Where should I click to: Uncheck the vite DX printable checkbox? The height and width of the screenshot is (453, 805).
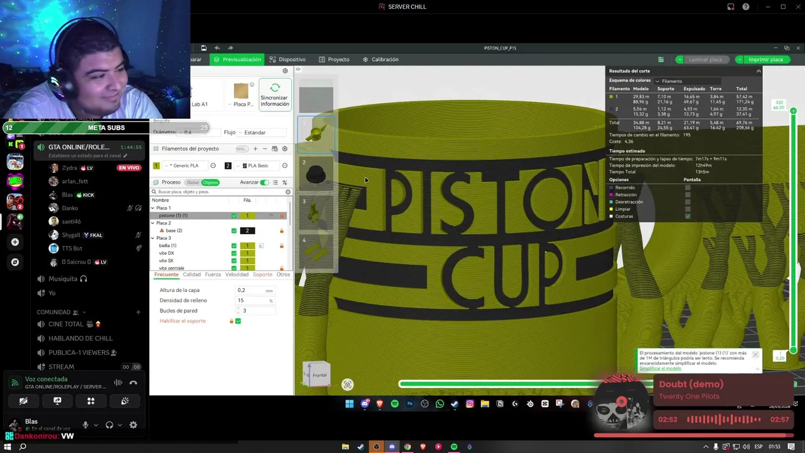pos(234,253)
